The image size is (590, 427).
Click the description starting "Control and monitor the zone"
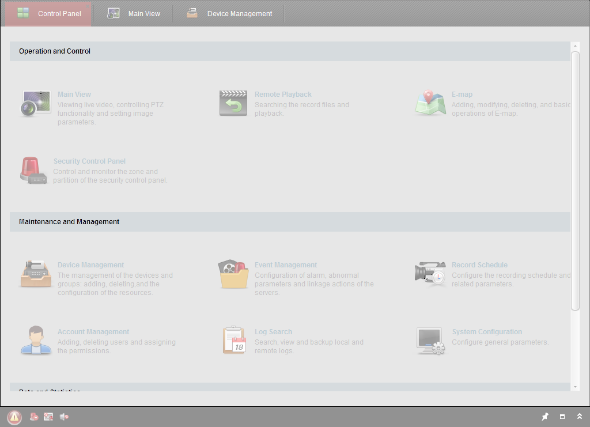point(110,176)
